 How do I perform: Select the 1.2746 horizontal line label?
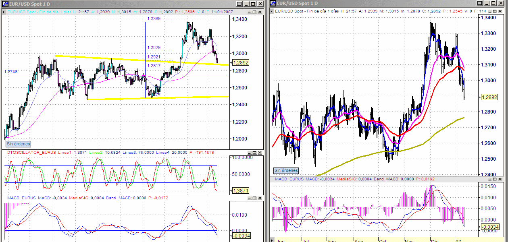[11, 72]
